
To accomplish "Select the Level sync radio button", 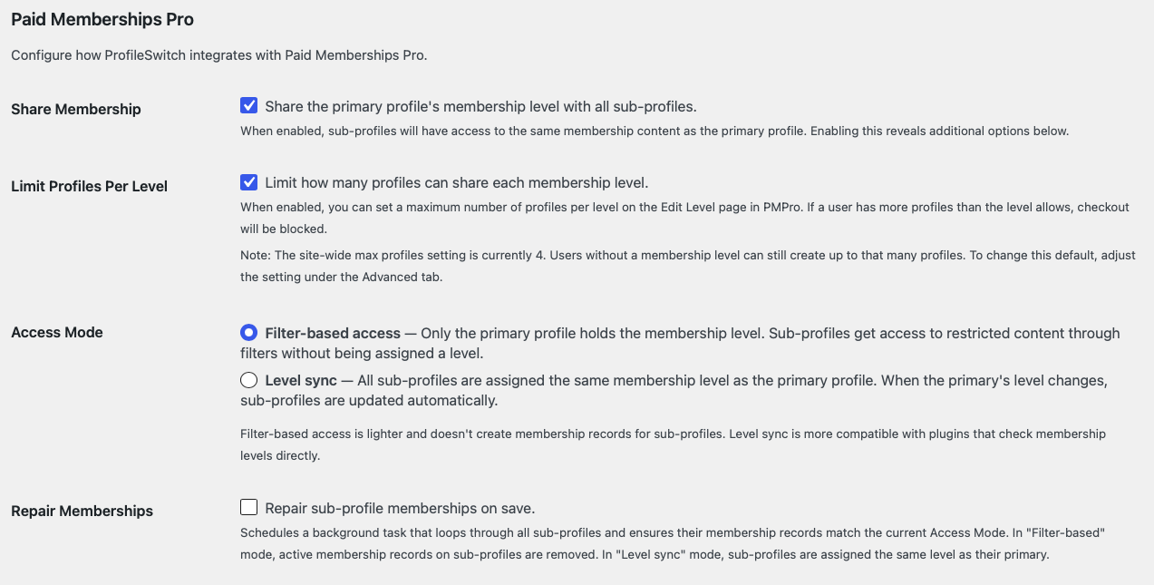I will 248,380.
